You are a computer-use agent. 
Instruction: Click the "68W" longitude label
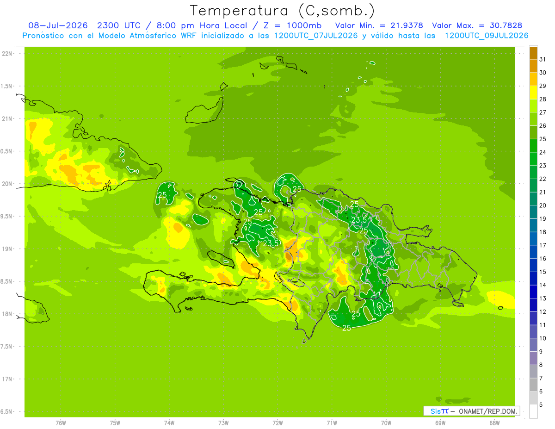click(494, 423)
